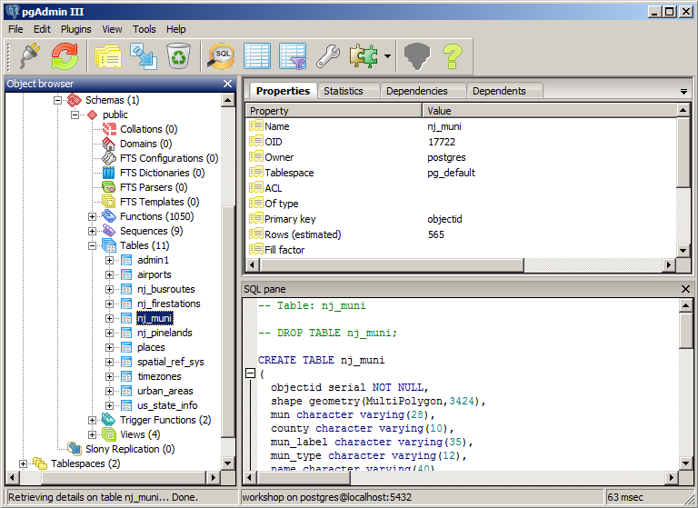This screenshot has width=698, height=508.
Task: Click the Trigger Functions icon
Action: point(109,420)
